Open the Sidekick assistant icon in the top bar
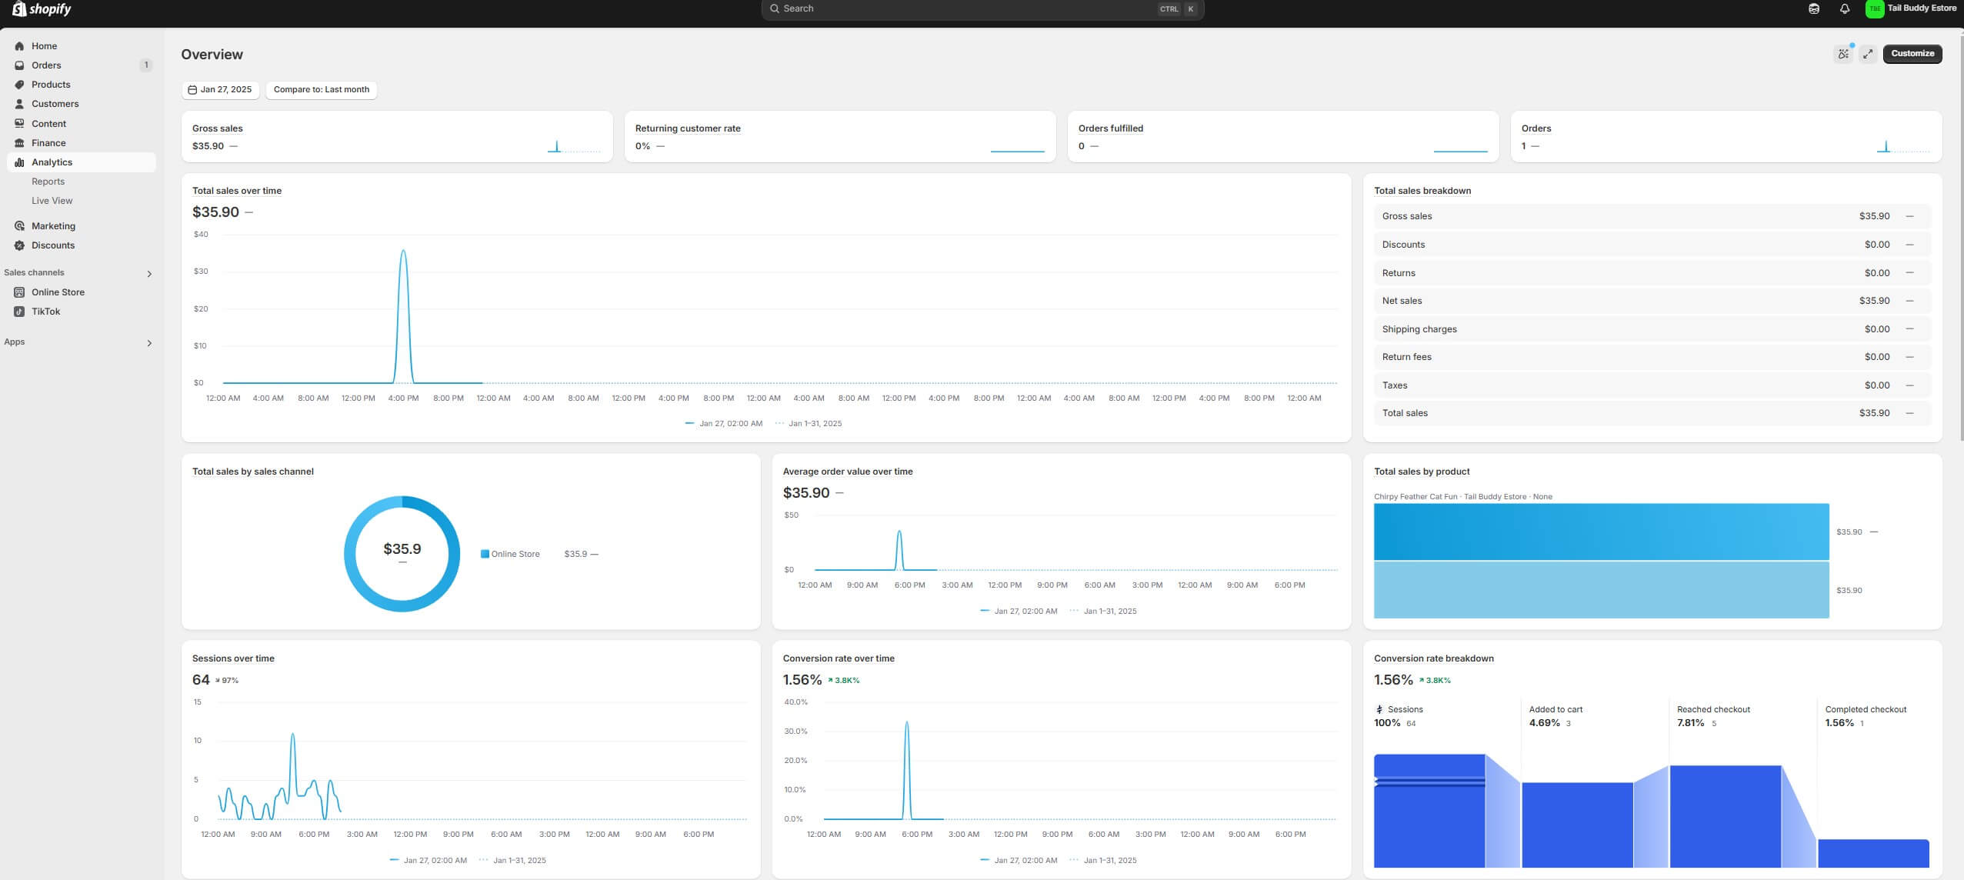 pyautogui.click(x=1813, y=9)
